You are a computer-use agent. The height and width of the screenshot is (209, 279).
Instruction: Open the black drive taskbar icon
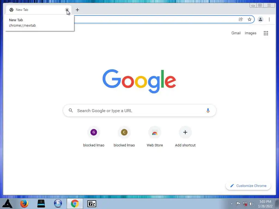click(41, 204)
